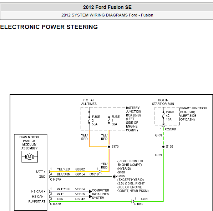
Task: Click the '(HYBRID)' note above G106
Action: 124,169
